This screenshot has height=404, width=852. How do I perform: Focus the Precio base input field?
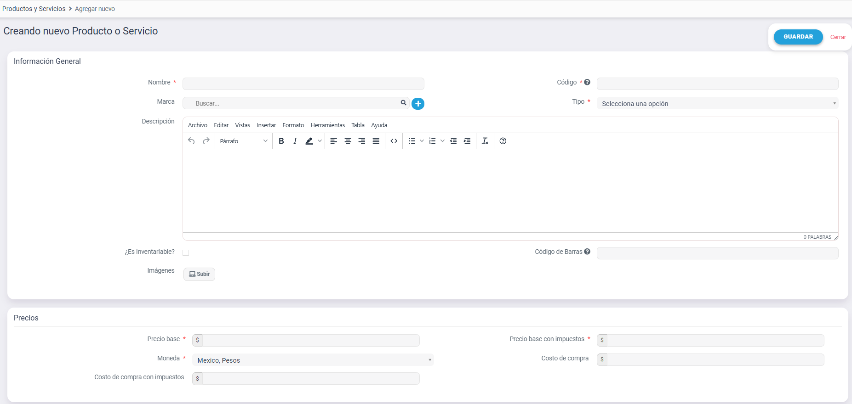tap(311, 340)
